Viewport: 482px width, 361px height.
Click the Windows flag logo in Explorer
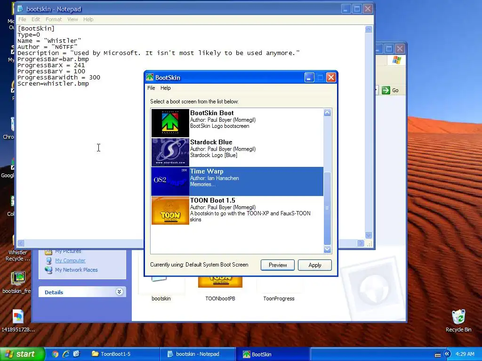point(396,60)
